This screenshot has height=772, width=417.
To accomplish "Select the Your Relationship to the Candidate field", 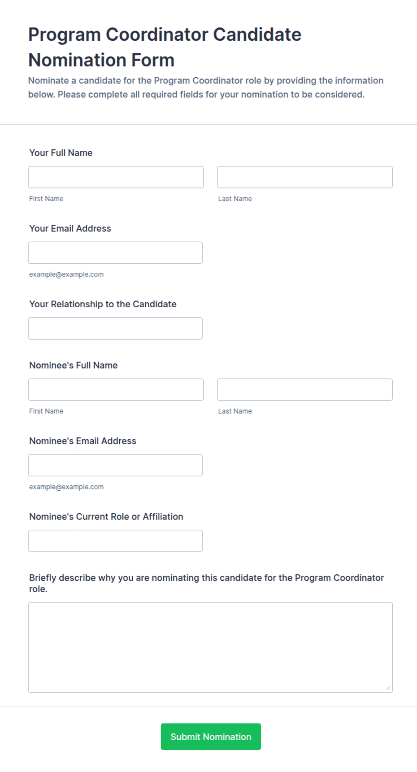I will (x=115, y=328).
